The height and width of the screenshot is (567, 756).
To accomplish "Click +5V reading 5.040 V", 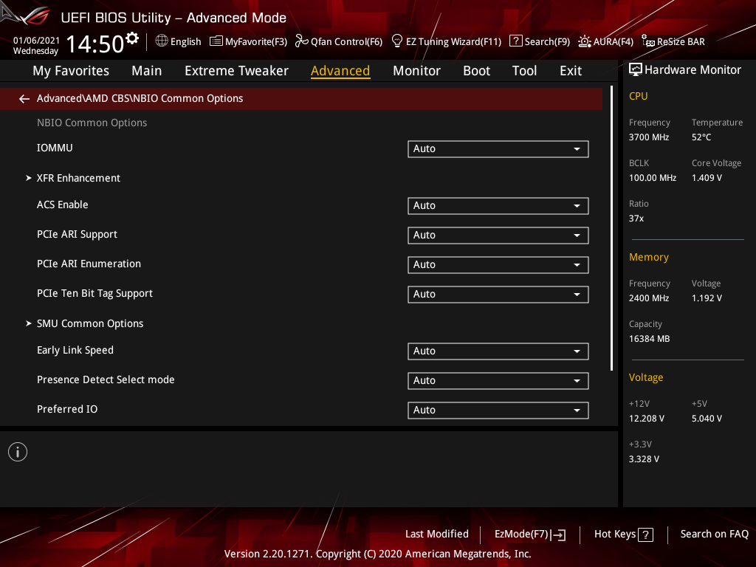I will (x=707, y=419).
